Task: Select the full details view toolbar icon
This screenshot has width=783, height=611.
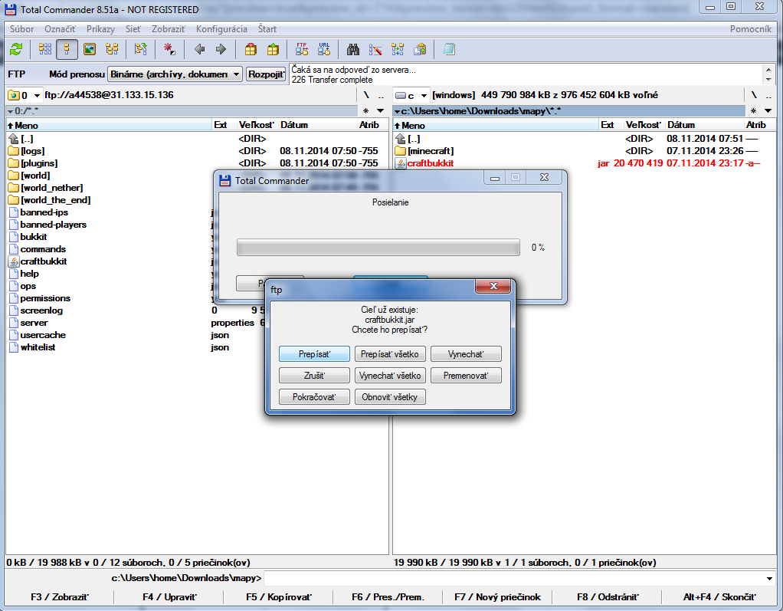Action: tap(67, 49)
